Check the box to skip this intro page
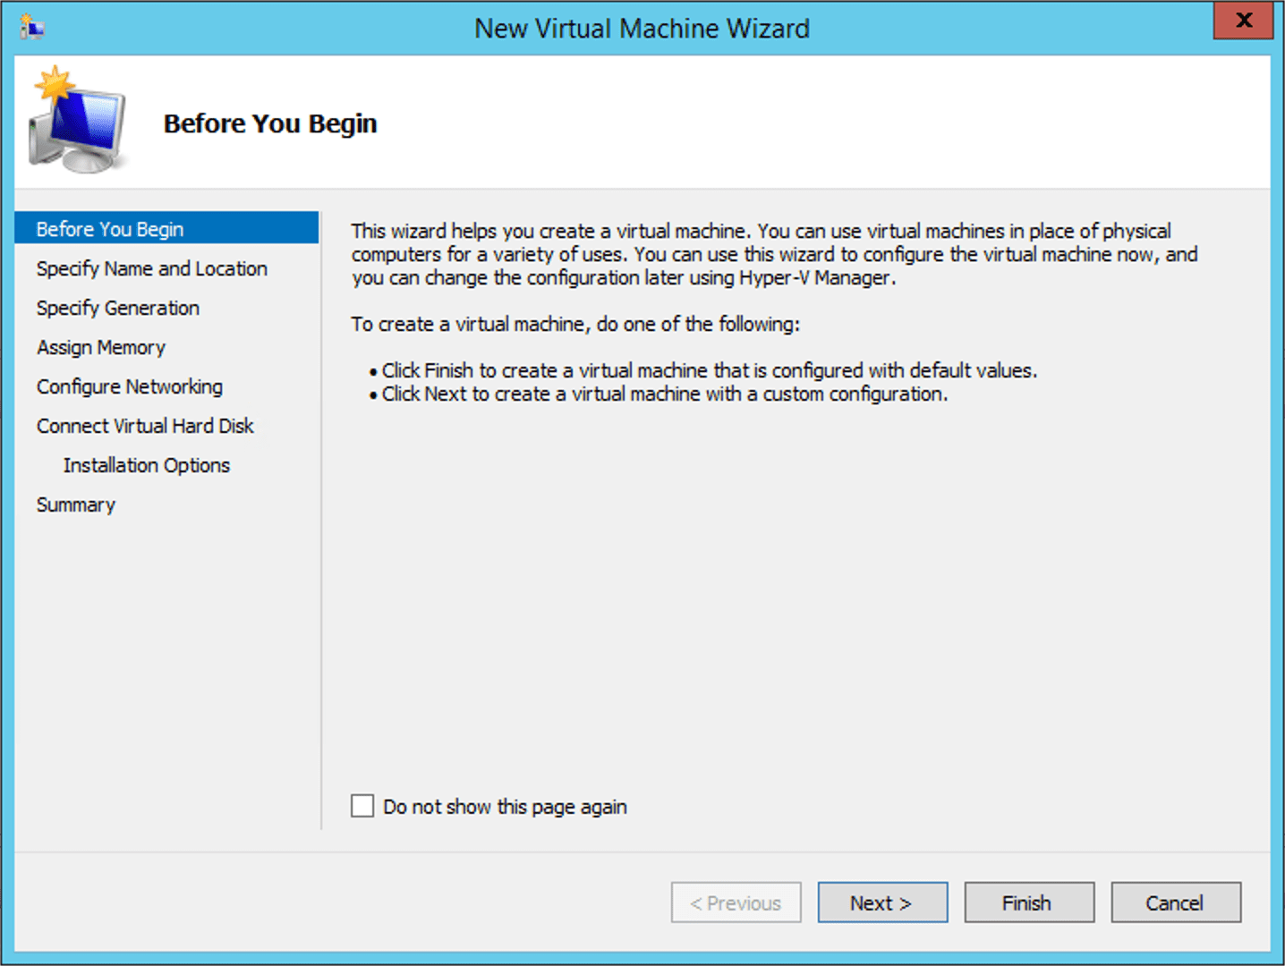This screenshot has height=966, width=1285. click(362, 806)
